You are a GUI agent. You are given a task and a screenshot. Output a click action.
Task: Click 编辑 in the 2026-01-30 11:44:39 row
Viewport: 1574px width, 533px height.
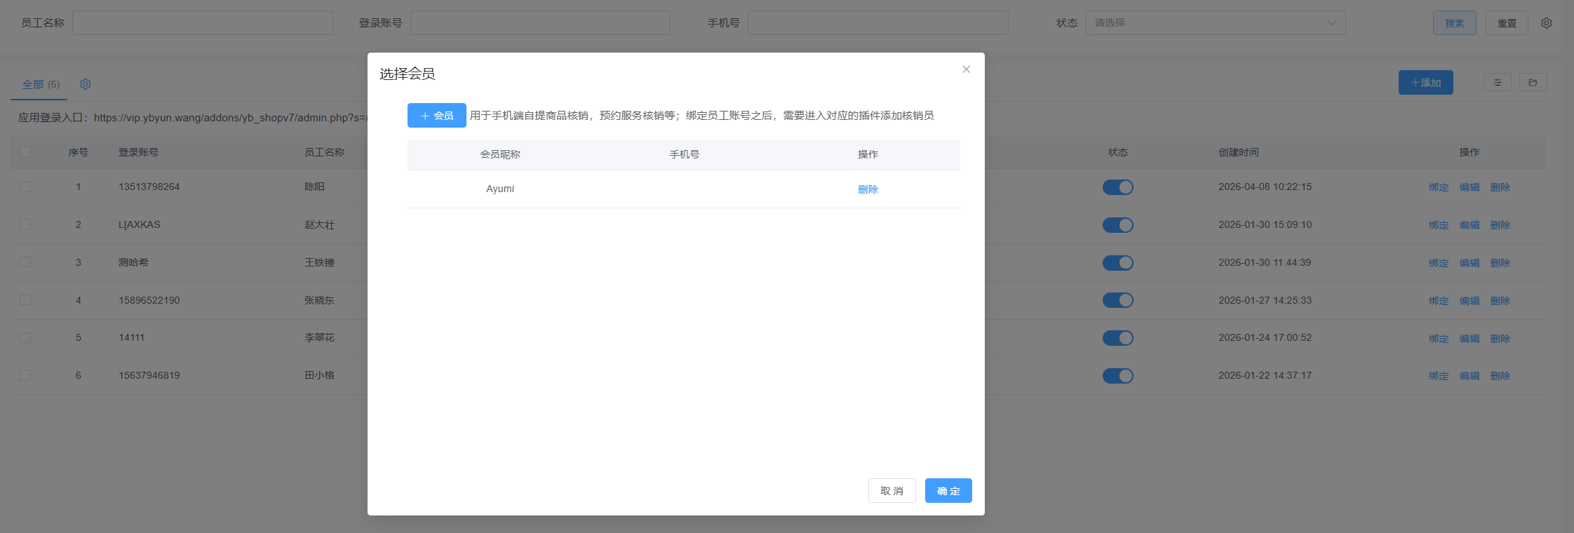[x=1469, y=263]
